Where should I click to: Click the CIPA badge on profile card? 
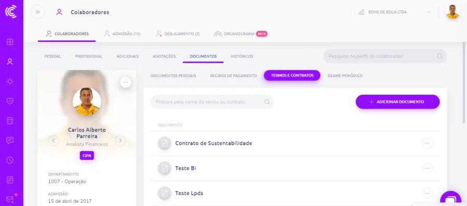tap(87, 155)
